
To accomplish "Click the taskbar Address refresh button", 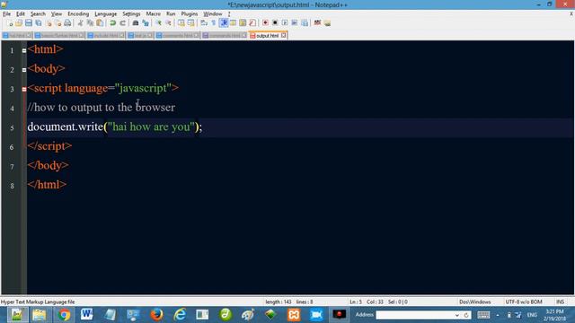I will click(x=466, y=315).
